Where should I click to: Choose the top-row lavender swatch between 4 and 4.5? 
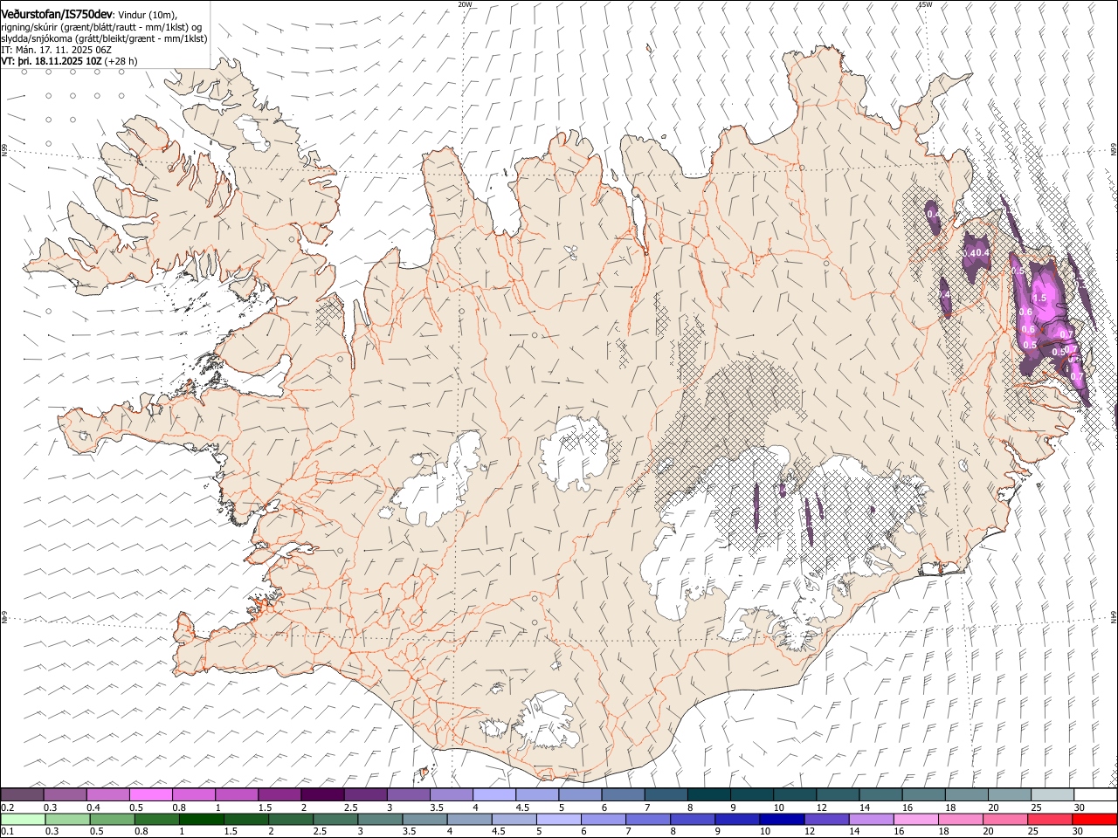[493, 794]
